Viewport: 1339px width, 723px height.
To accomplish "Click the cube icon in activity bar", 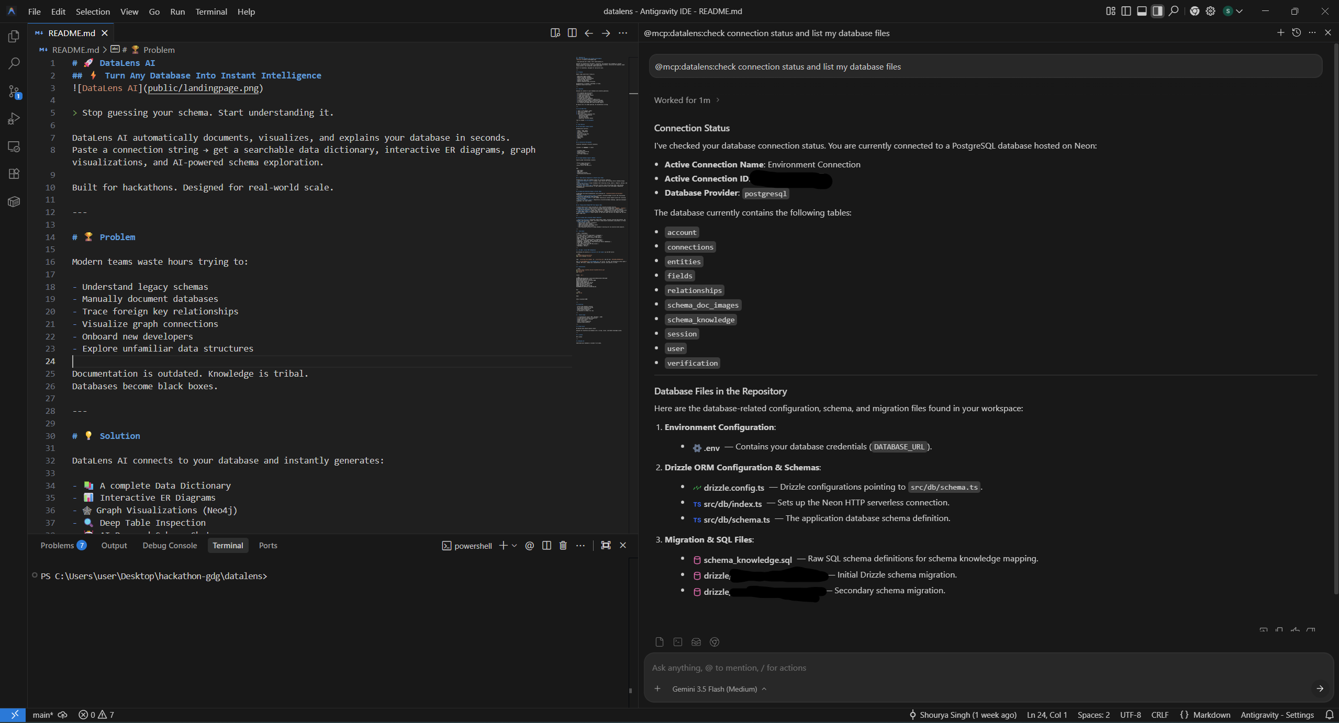I will click(x=14, y=201).
